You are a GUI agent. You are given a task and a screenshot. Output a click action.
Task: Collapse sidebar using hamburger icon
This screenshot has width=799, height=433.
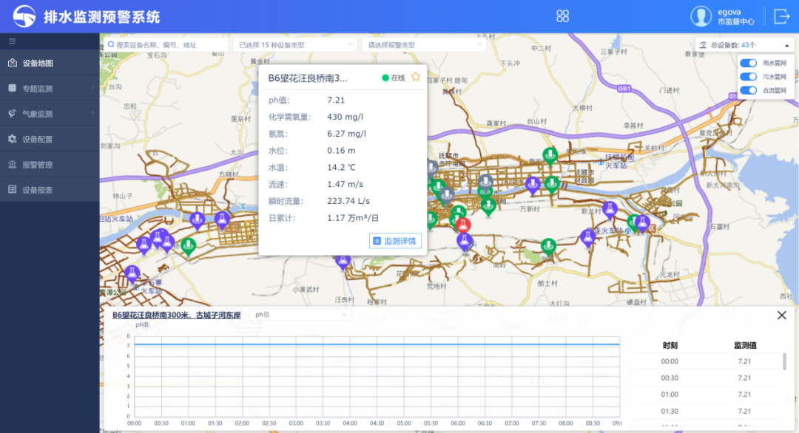tap(12, 41)
